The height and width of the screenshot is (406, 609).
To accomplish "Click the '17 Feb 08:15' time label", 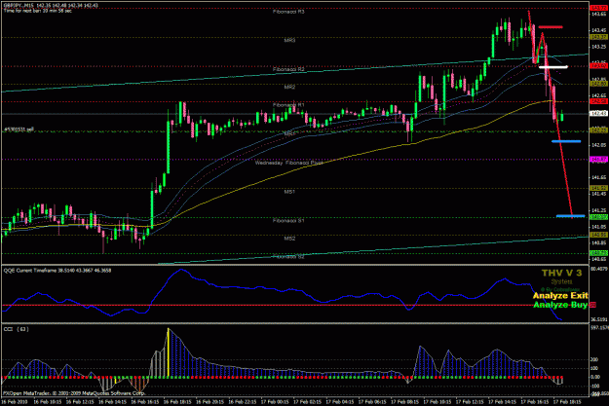I will (404, 402).
